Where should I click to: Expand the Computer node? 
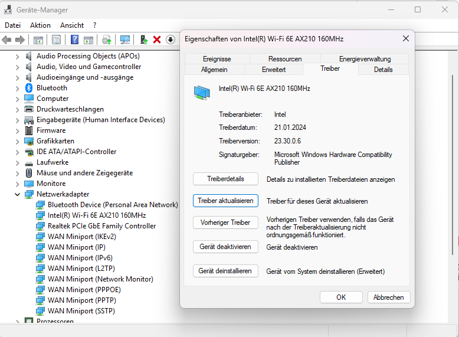[x=17, y=99]
